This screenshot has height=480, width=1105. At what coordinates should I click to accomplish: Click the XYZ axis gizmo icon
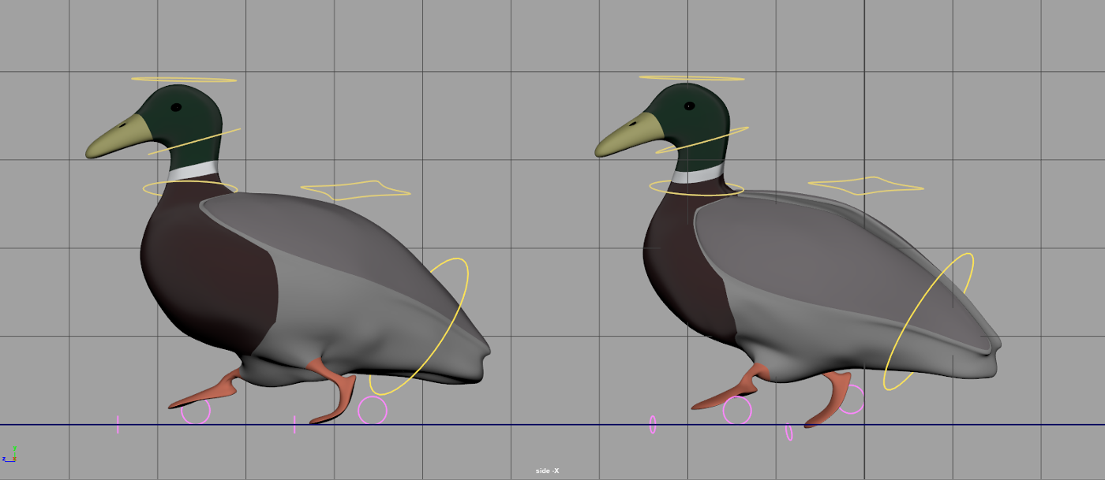(x=10, y=454)
